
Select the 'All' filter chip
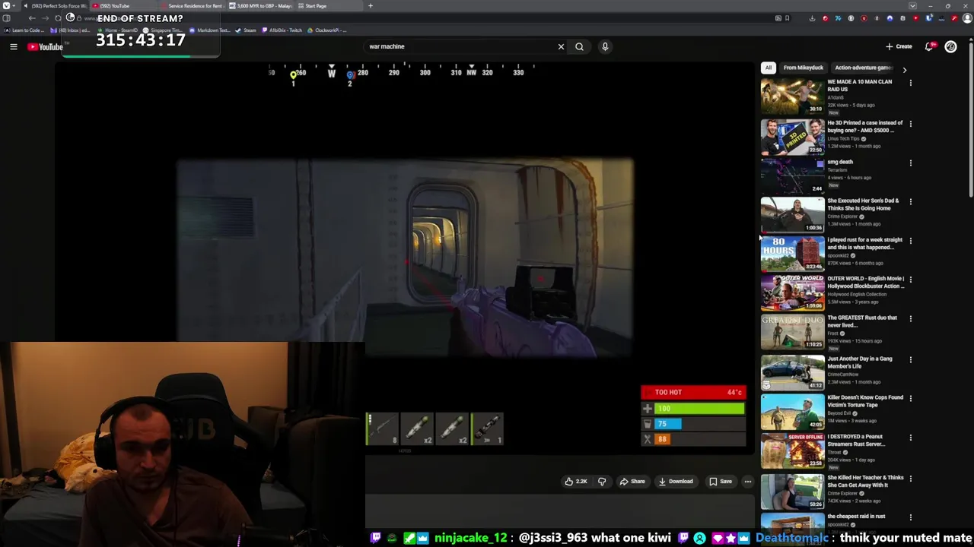click(x=769, y=68)
